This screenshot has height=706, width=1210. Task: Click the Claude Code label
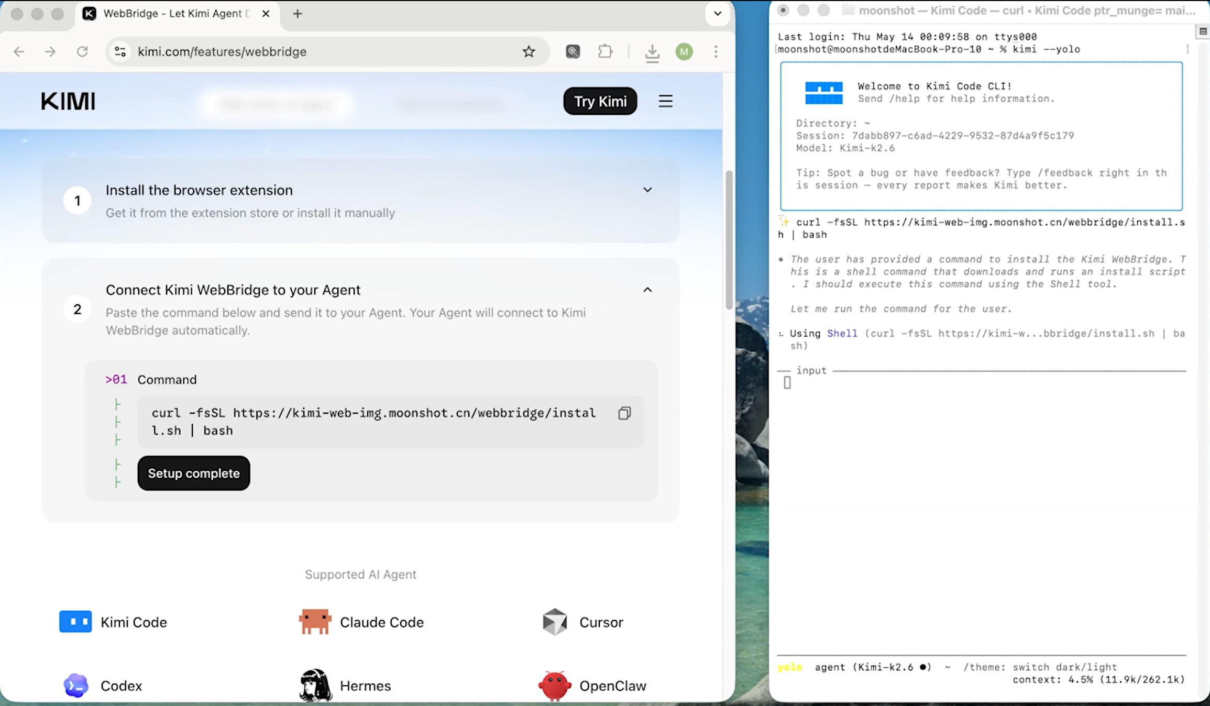(x=382, y=622)
